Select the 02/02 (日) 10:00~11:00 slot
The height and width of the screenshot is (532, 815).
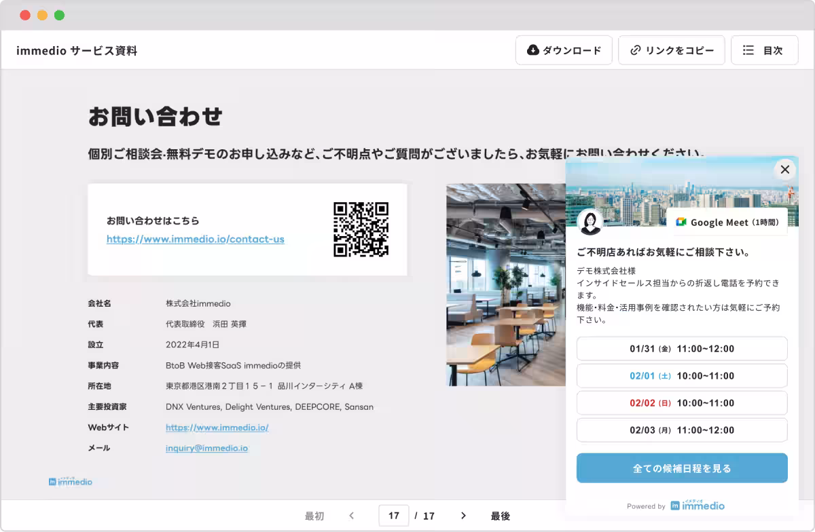click(x=682, y=403)
